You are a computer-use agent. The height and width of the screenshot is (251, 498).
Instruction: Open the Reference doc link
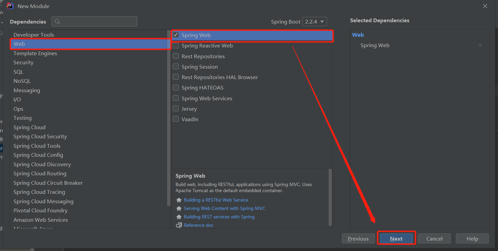[x=199, y=225]
